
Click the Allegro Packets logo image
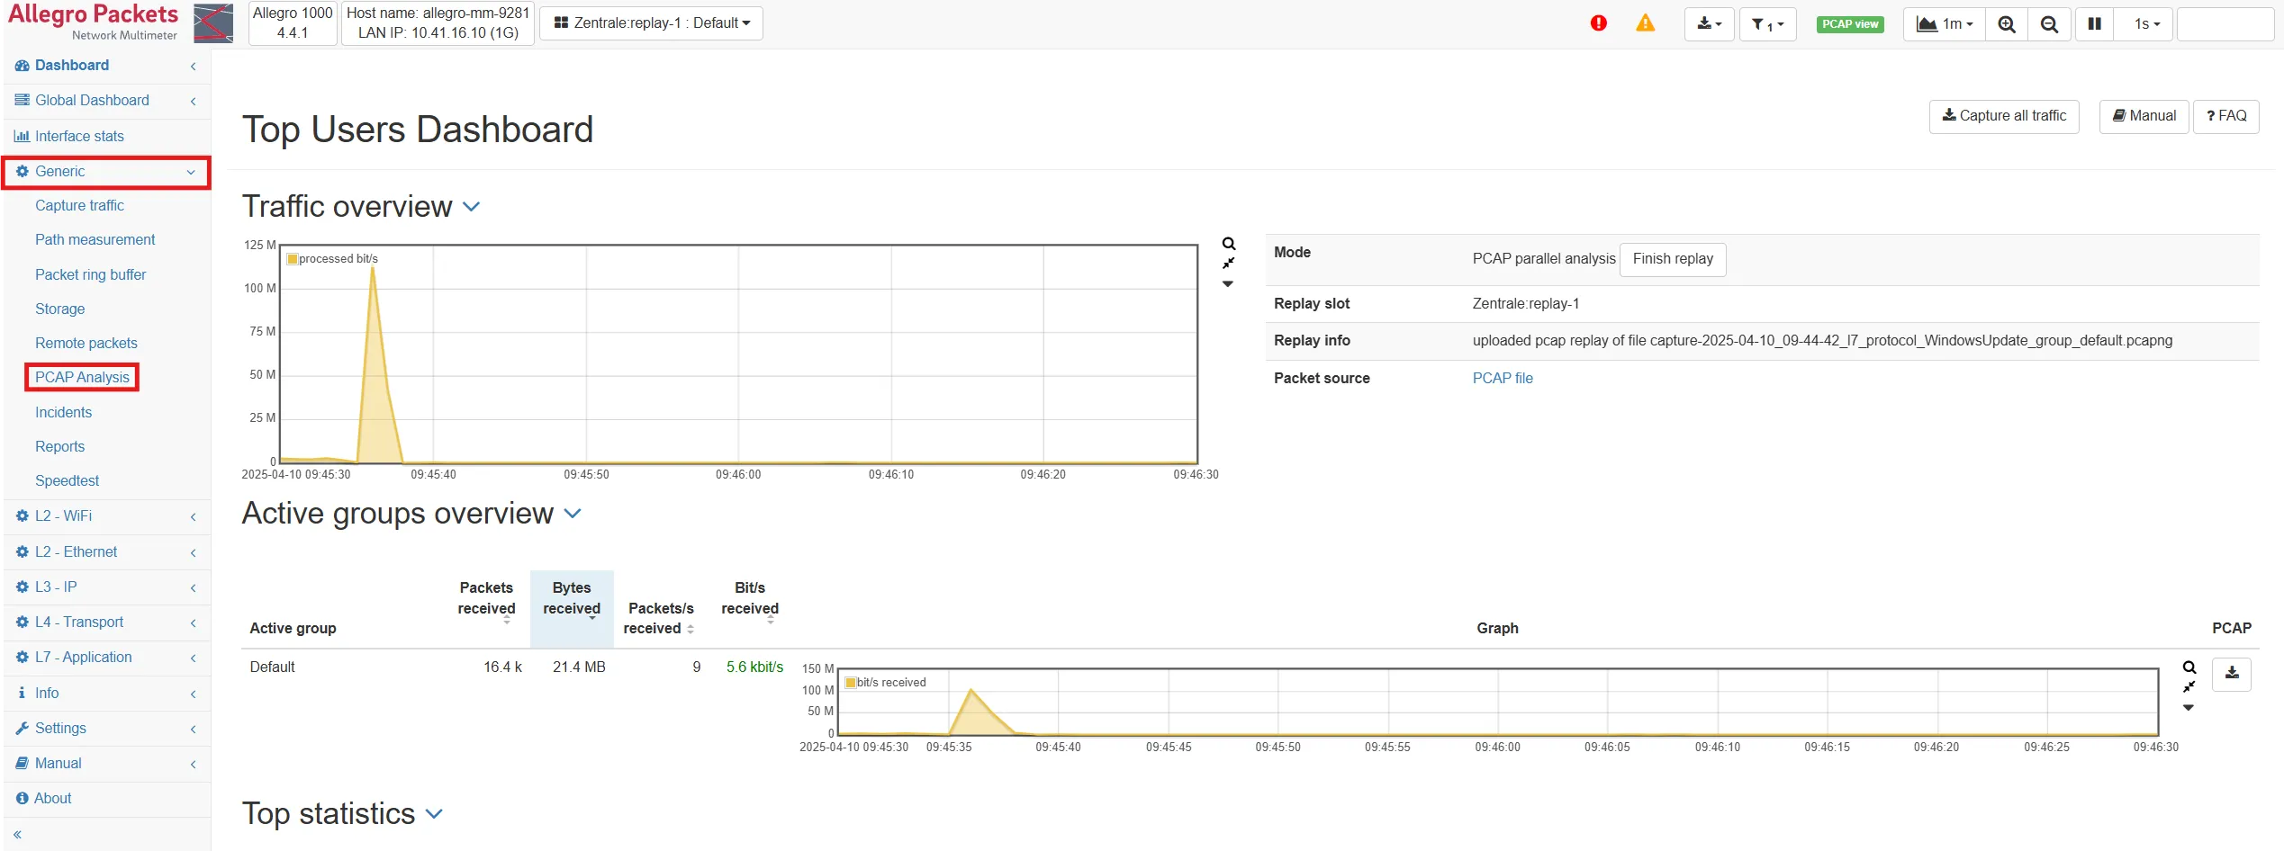pyautogui.click(x=213, y=23)
